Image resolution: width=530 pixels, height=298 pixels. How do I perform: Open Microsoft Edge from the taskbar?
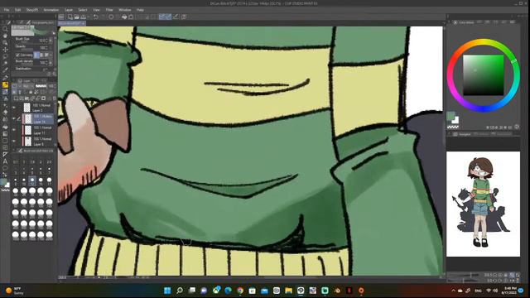coord(228,291)
